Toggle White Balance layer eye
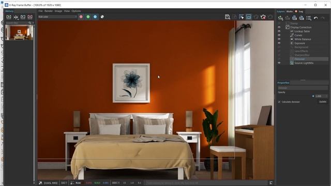 [x=279, y=39]
